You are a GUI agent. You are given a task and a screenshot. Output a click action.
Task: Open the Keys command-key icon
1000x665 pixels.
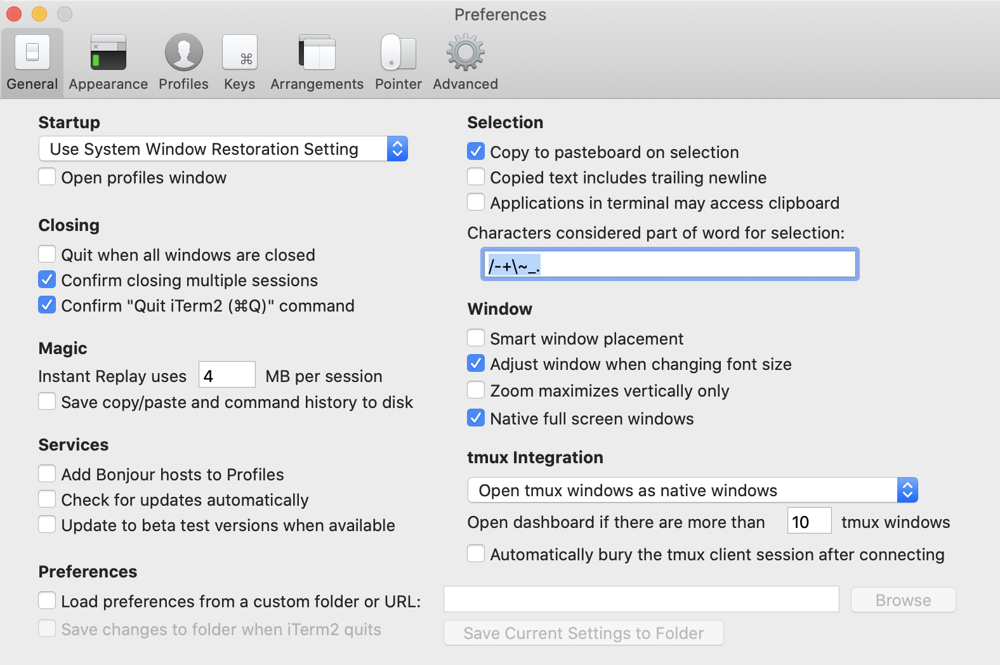pyautogui.click(x=240, y=52)
